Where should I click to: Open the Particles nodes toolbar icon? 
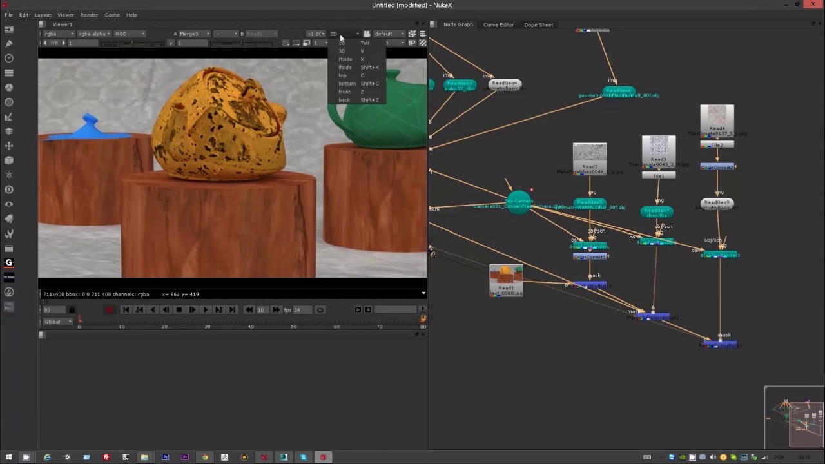click(9, 175)
